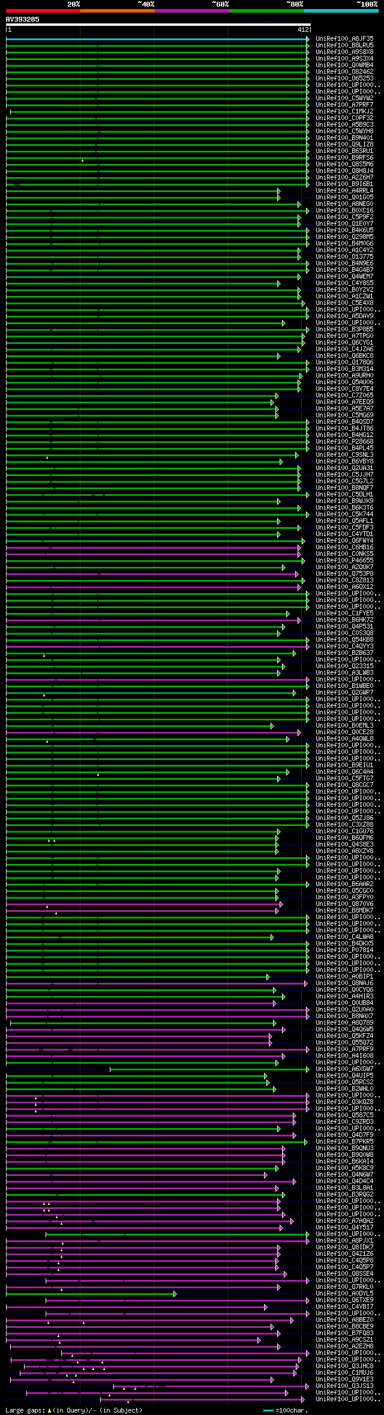Select label UniRef100_Q9LIZ8

[344, 145]
